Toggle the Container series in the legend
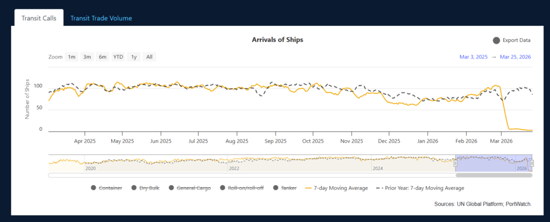This screenshot has width=550, height=222. point(108,188)
